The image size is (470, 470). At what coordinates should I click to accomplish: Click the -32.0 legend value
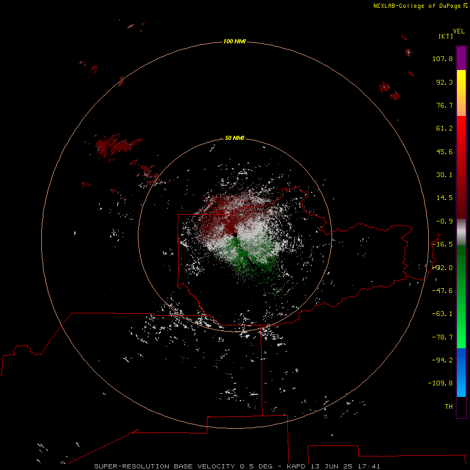pos(442,268)
